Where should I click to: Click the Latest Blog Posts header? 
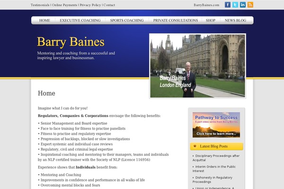pyautogui.click(x=217, y=146)
